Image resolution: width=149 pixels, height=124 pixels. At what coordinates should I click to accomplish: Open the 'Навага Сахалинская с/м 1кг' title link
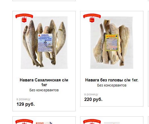click(x=44, y=82)
